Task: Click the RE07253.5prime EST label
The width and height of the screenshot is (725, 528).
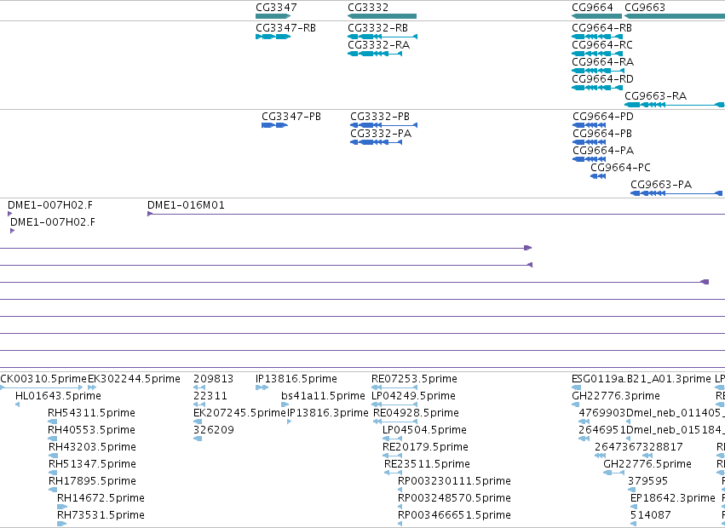Action: click(414, 379)
